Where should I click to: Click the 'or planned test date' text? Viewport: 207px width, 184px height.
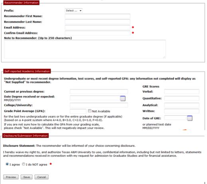coord(157,125)
